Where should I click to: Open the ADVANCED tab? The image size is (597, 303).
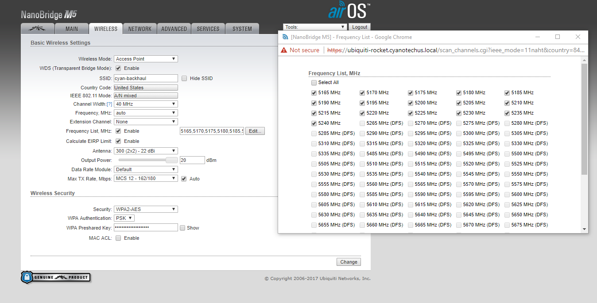(174, 29)
